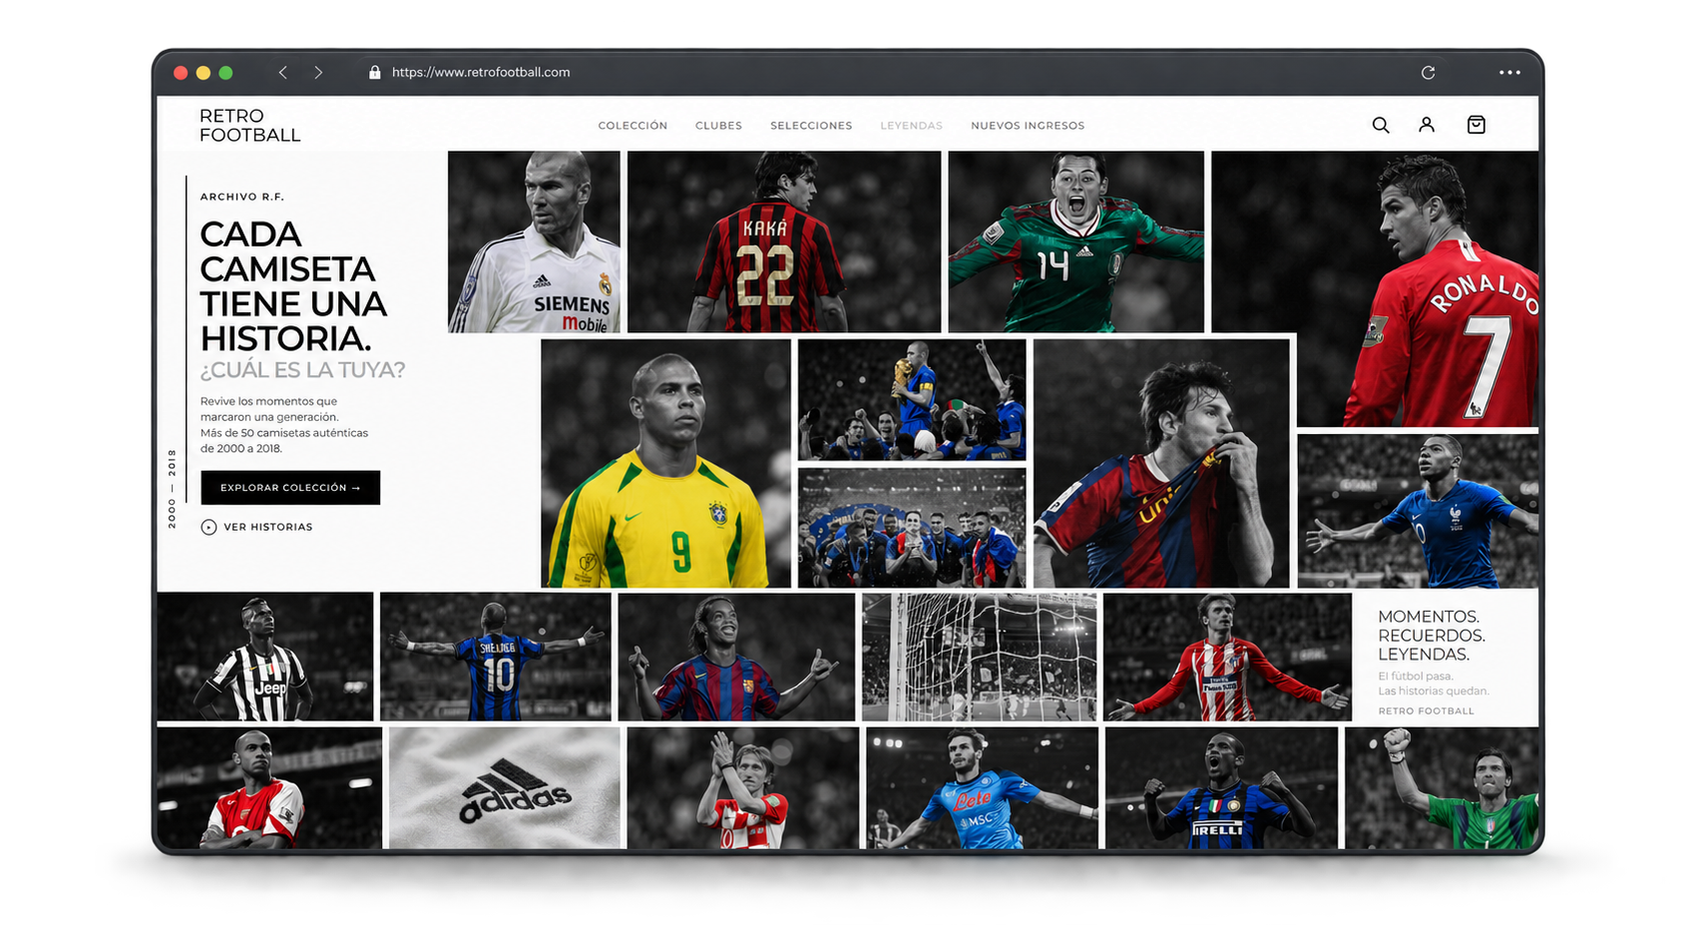This screenshot has height=925, width=1693.
Task: Click the Ver Historias link text
Action: click(x=267, y=527)
